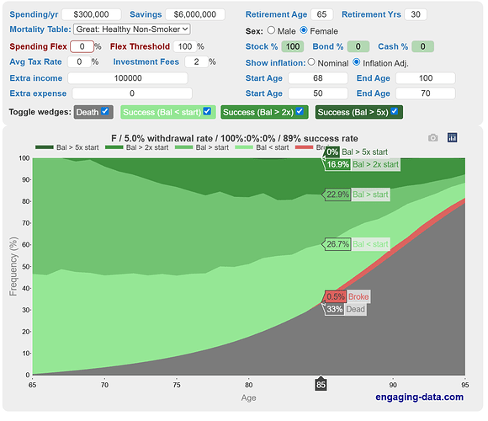This screenshot has width=488, height=421.
Task: Toggle Success (Bal > 2x) wedge checkbox
Action: tap(300, 111)
